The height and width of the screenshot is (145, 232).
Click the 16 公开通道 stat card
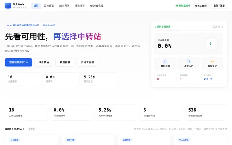coord(23,79)
